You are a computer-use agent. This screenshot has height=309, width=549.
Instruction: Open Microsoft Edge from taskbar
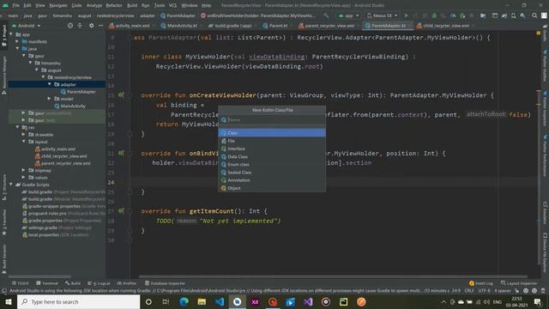[184, 301]
